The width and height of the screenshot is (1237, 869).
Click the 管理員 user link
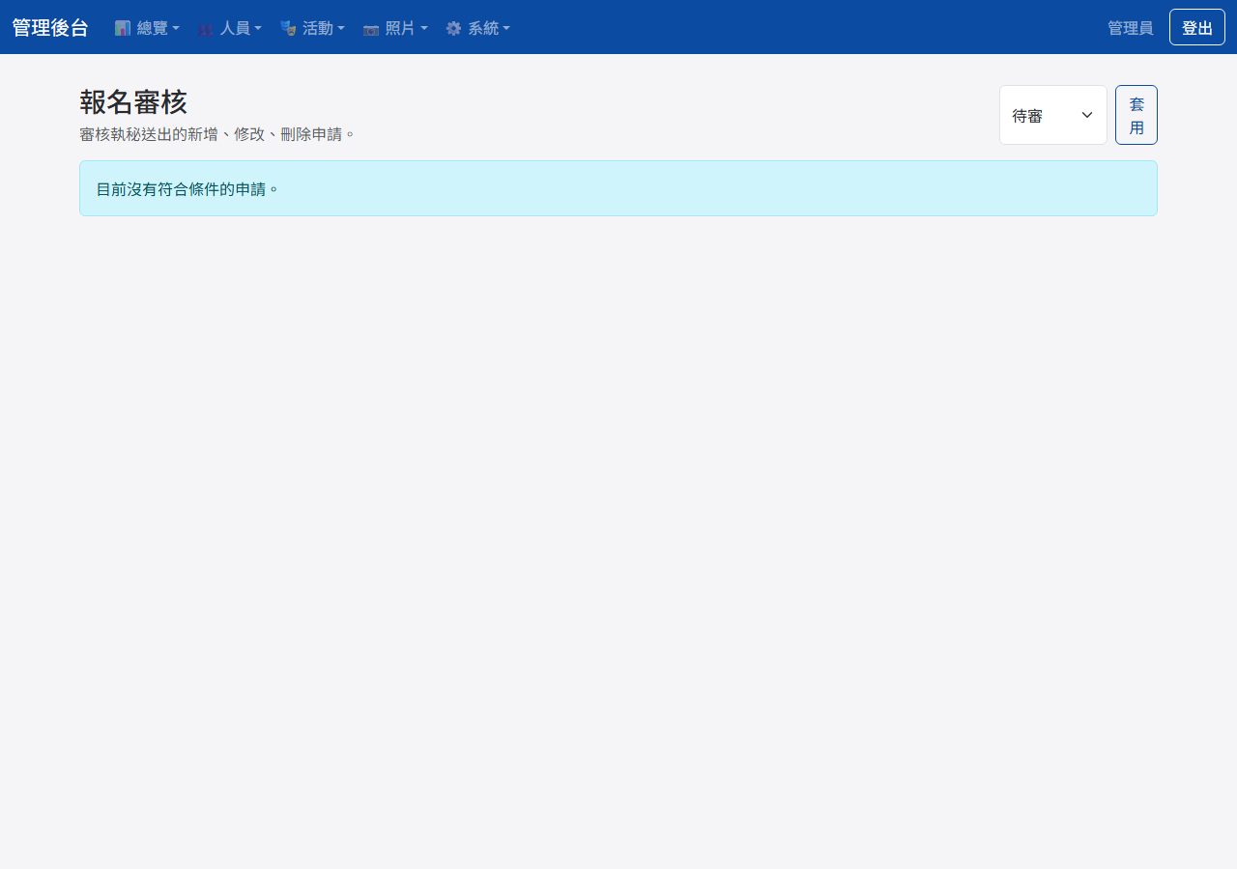click(x=1130, y=28)
